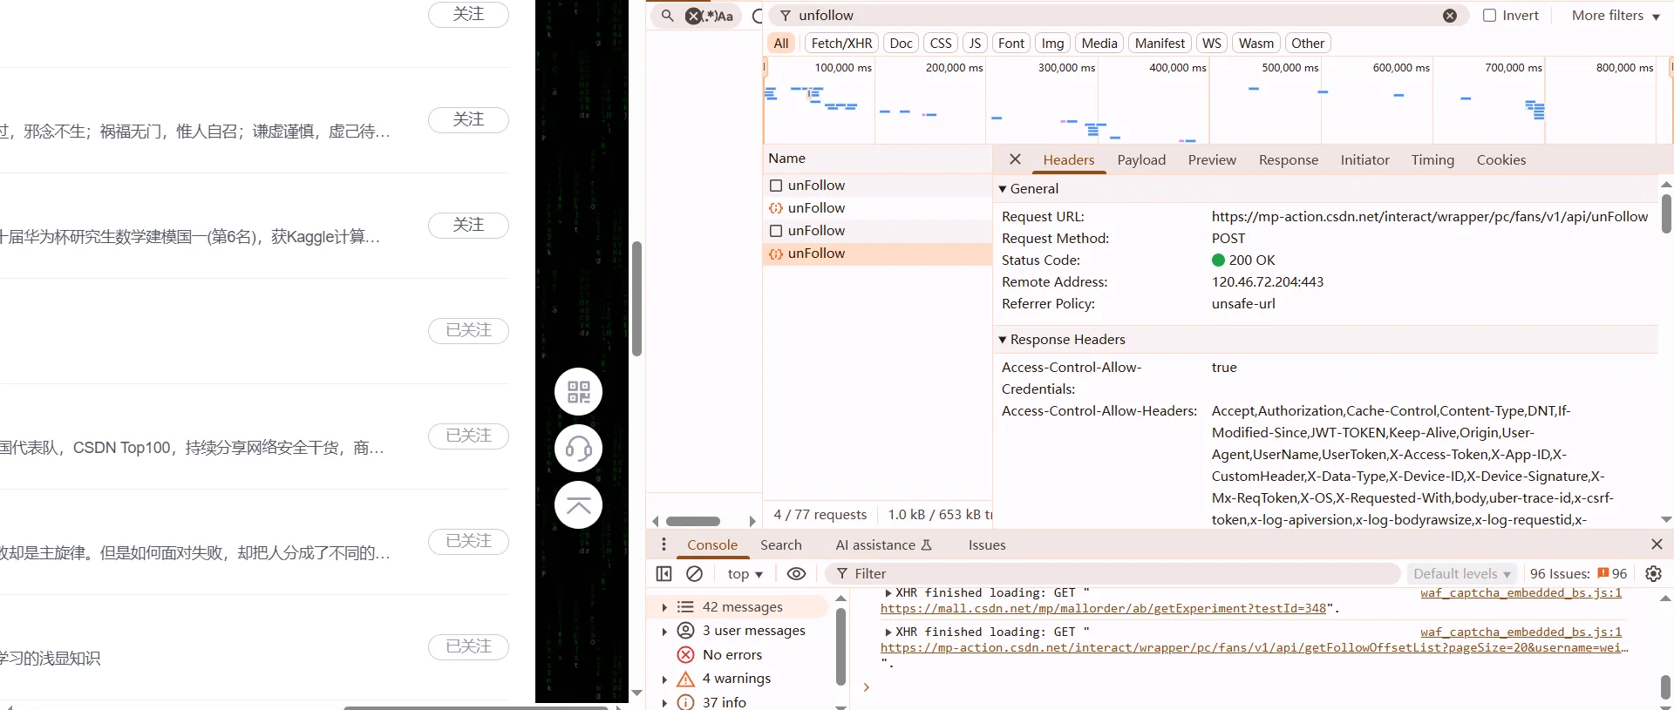Select the 3 user messages icon
The image size is (1674, 710).
[x=686, y=631]
